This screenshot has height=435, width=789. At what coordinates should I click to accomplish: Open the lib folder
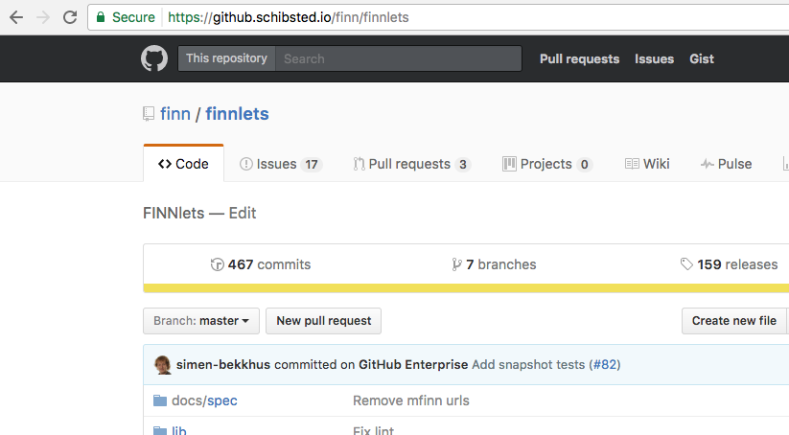(178, 430)
